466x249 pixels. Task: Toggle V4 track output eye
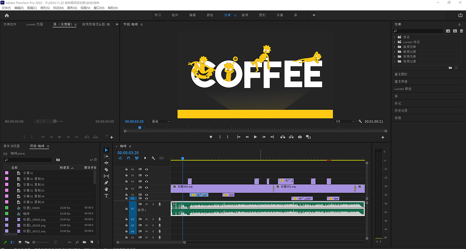click(147, 181)
